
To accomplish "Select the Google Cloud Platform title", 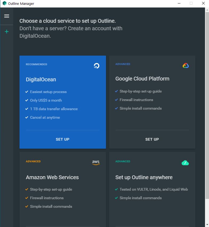I will (x=142, y=79).
